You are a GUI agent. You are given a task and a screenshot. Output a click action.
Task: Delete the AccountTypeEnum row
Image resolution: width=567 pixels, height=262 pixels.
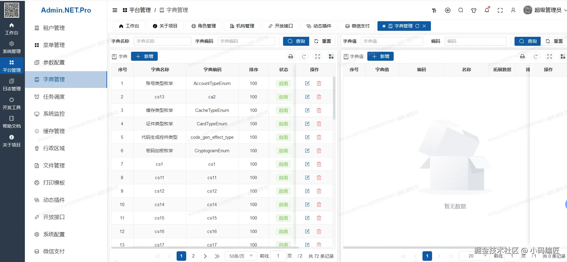[x=319, y=83]
